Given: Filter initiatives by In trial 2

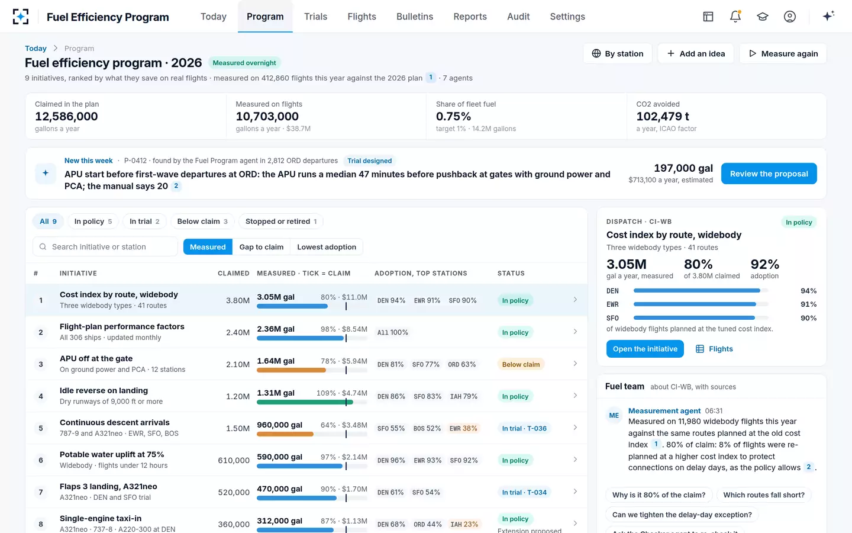Looking at the screenshot, I should (144, 221).
